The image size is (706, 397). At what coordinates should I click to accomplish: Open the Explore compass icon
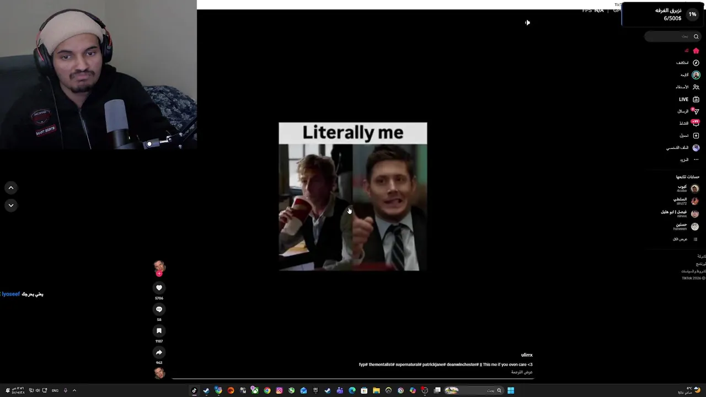click(696, 63)
